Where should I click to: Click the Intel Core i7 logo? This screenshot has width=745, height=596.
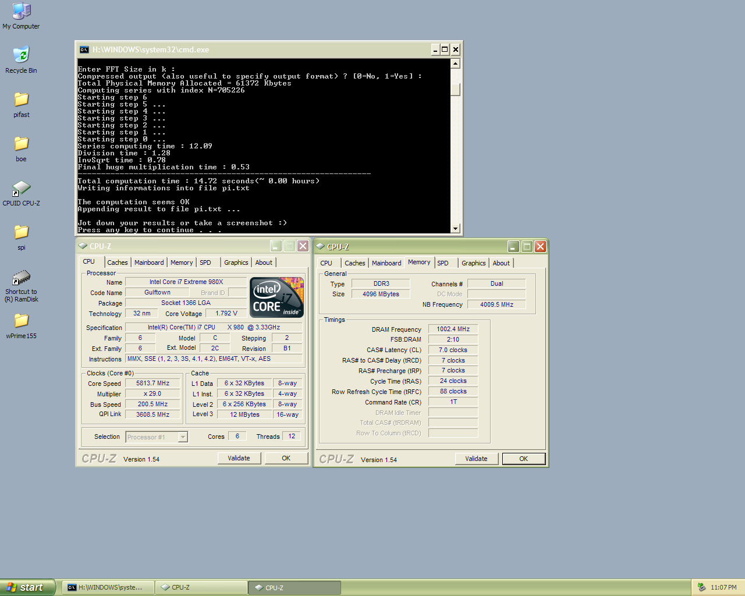pos(276,297)
